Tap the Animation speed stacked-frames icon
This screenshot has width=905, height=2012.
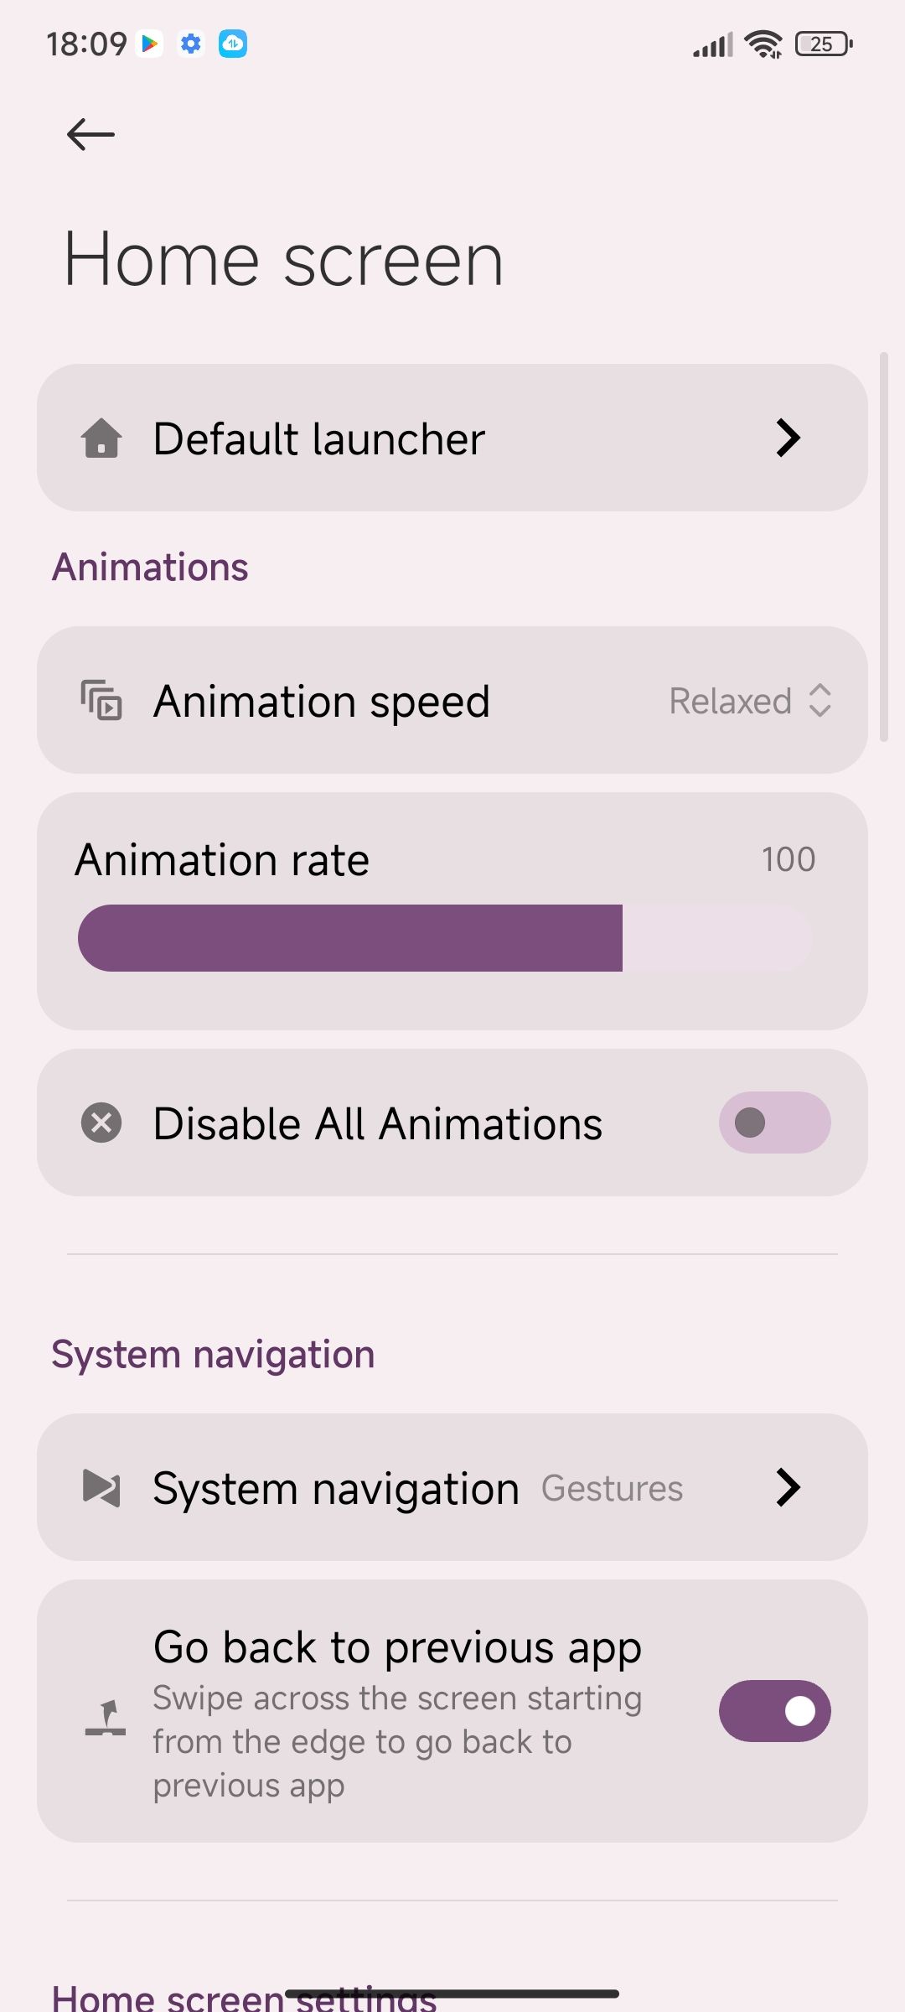click(101, 701)
